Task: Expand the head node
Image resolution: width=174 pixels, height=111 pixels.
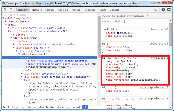Action: click(6, 21)
